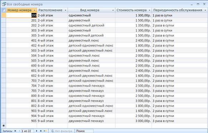Click 2 000,00р. price of room 600

[134, 65]
